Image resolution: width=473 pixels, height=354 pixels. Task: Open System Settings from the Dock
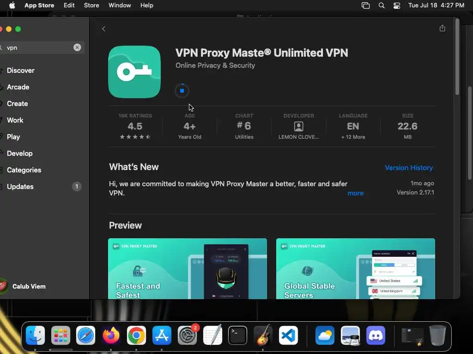[188, 335]
